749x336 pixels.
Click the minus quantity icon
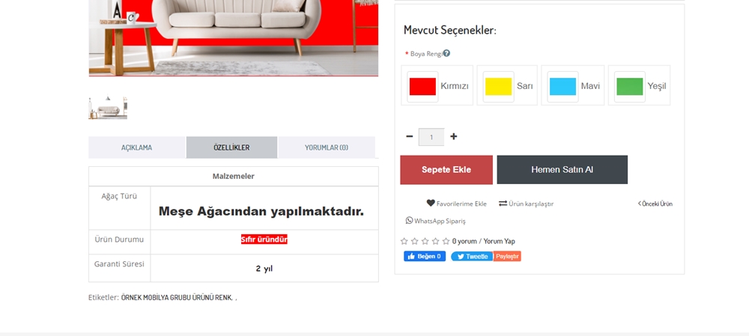(410, 136)
